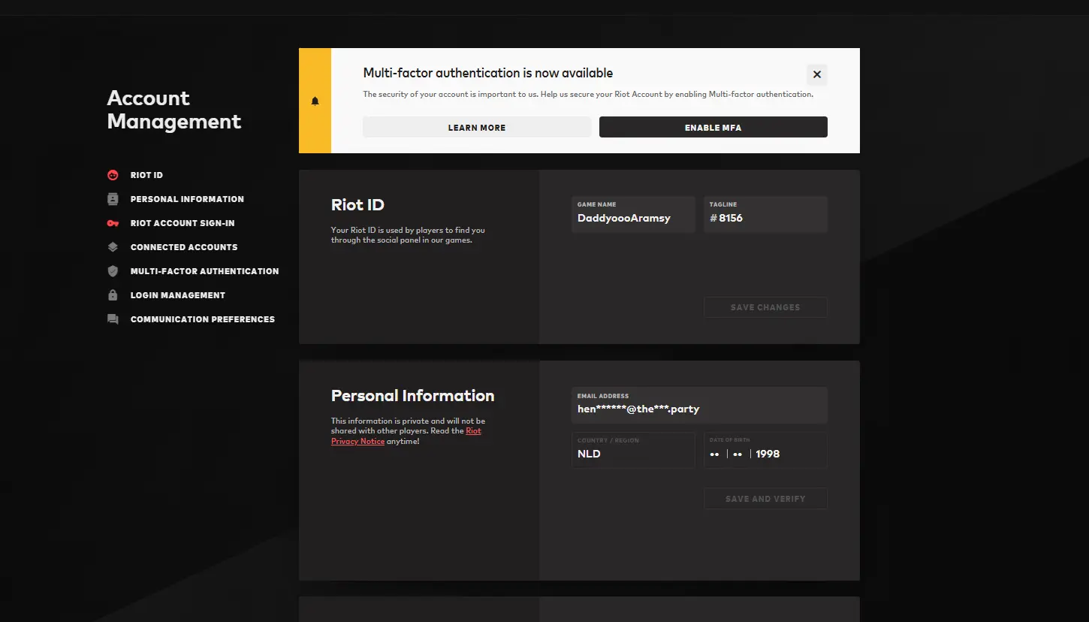
Task: Click the notification bell icon in banner
Action: tap(315, 101)
